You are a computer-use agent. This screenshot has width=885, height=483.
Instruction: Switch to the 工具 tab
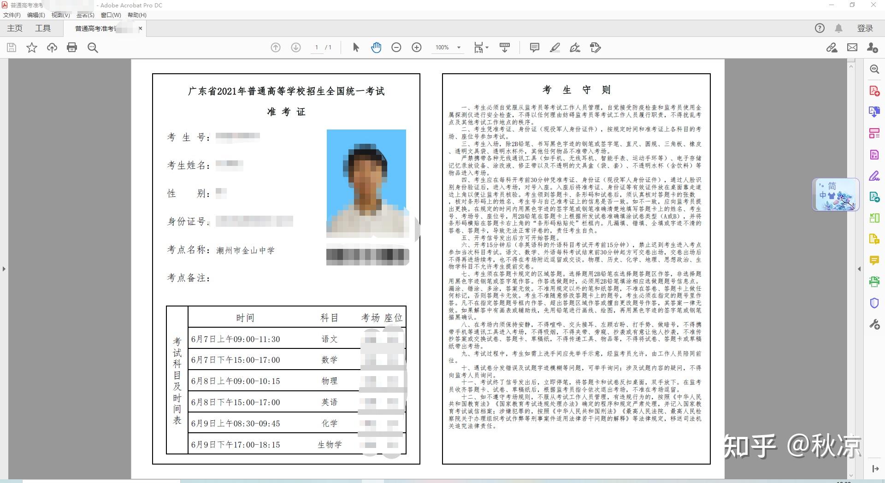pyautogui.click(x=43, y=28)
